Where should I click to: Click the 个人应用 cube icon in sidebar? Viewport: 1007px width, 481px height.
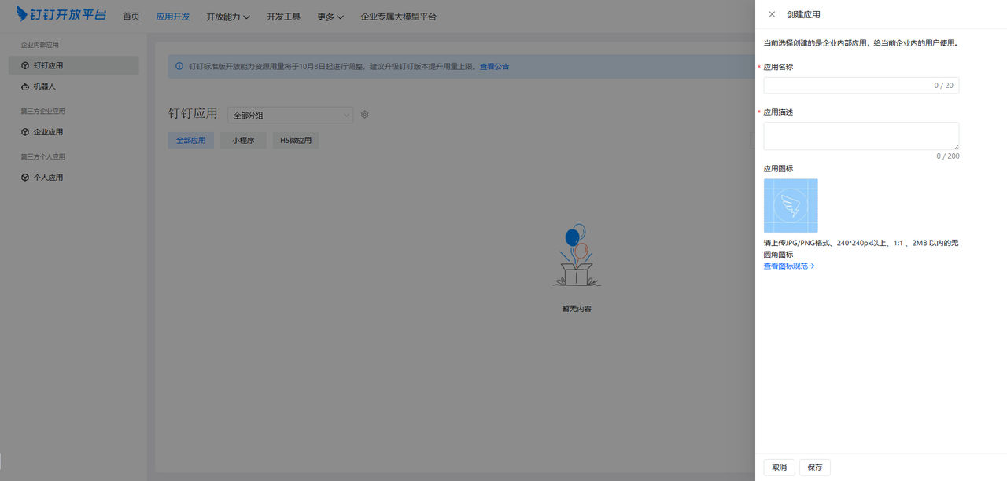pos(25,178)
